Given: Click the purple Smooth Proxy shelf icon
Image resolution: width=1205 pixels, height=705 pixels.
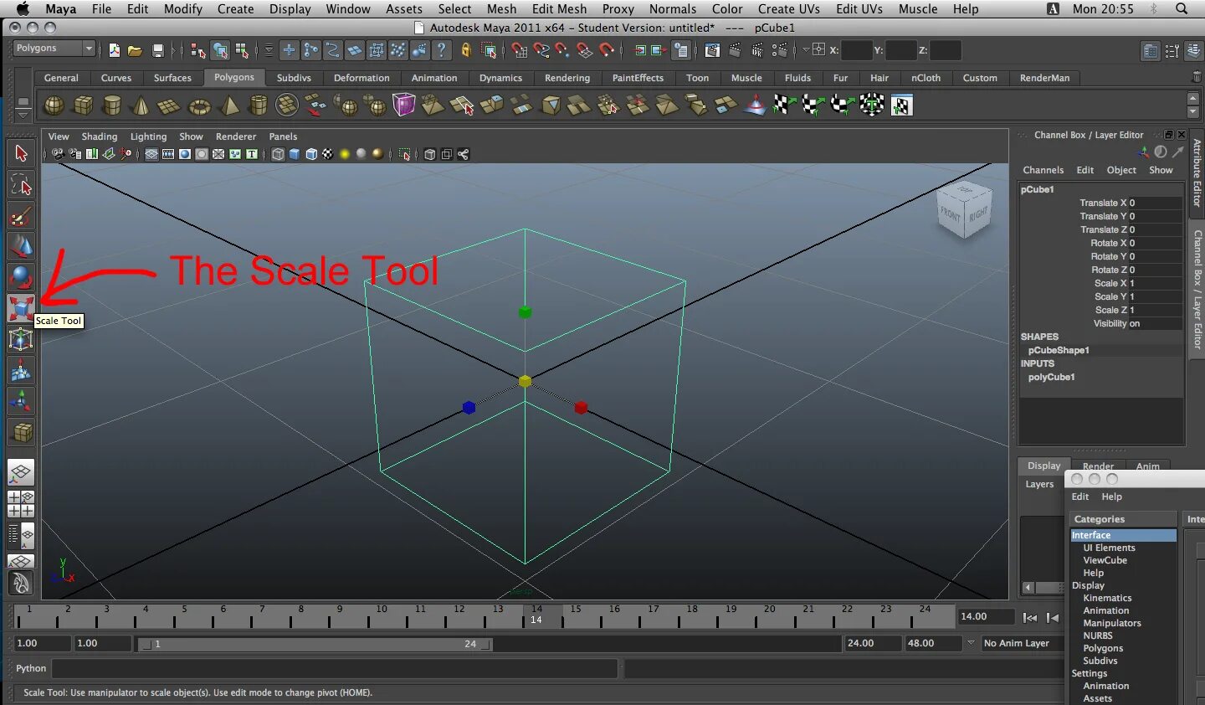Looking at the screenshot, I should pyautogui.click(x=404, y=105).
